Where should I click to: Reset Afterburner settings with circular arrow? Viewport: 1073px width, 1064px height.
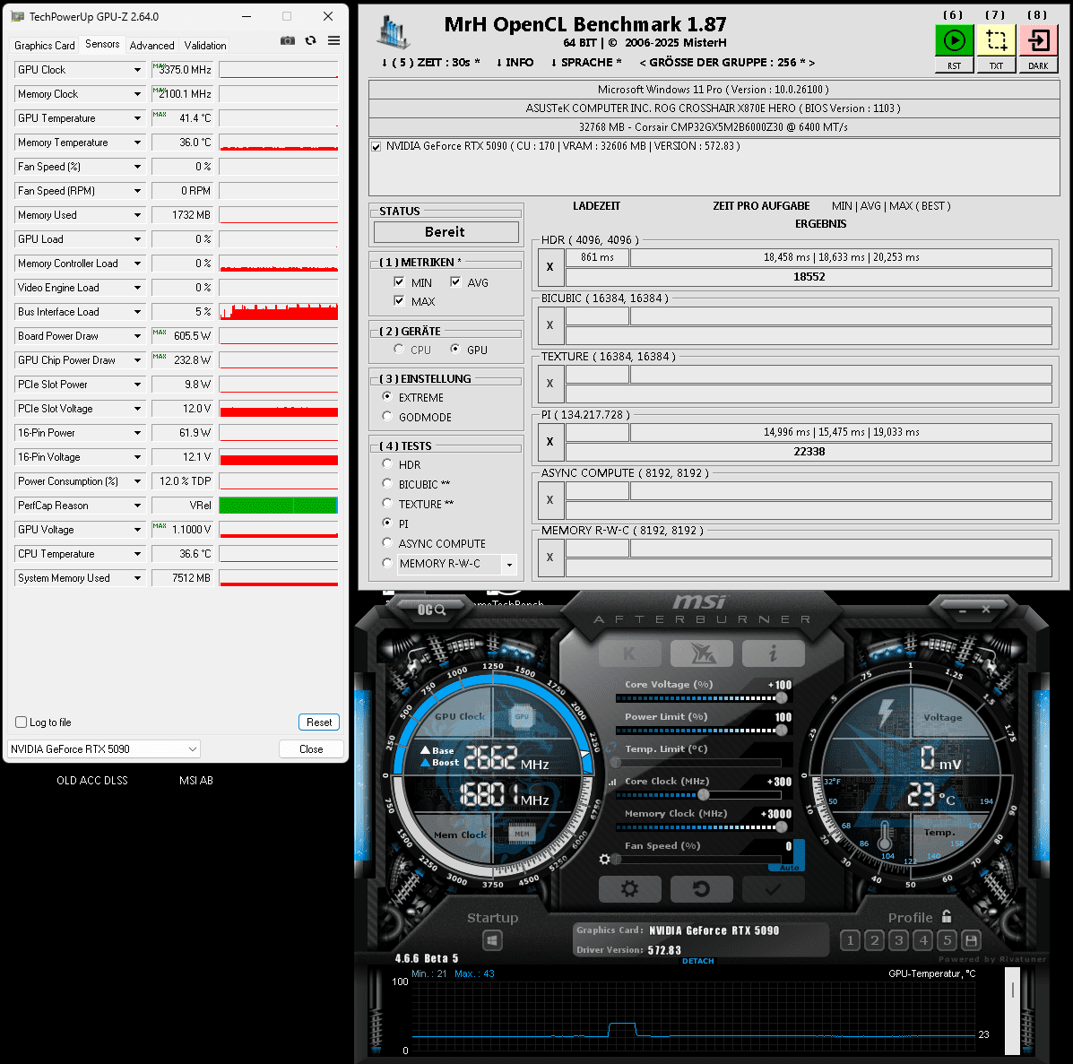[x=701, y=889]
